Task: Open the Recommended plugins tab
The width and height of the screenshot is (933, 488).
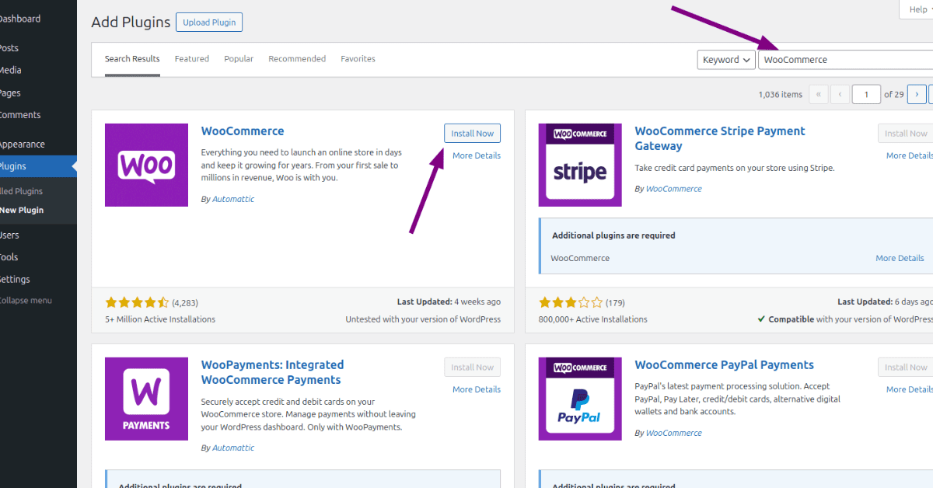Action: pos(297,59)
